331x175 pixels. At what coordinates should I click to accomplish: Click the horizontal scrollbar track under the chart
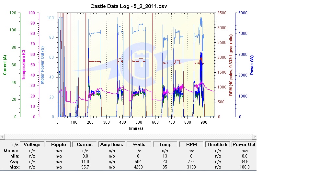[x=129, y=137]
